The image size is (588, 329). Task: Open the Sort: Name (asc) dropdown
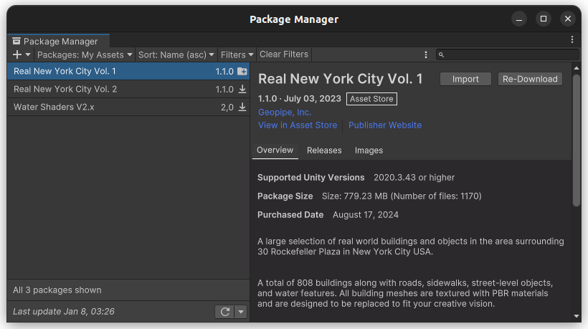(176, 54)
